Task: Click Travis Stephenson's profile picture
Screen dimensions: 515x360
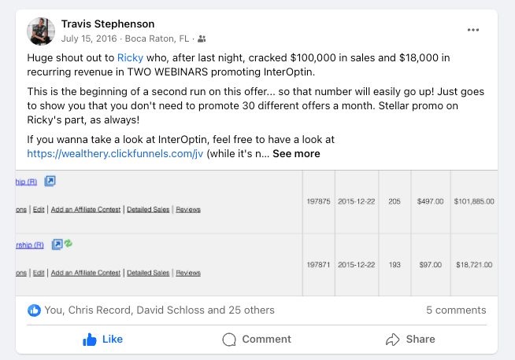Action: pyautogui.click(x=41, y=31)
